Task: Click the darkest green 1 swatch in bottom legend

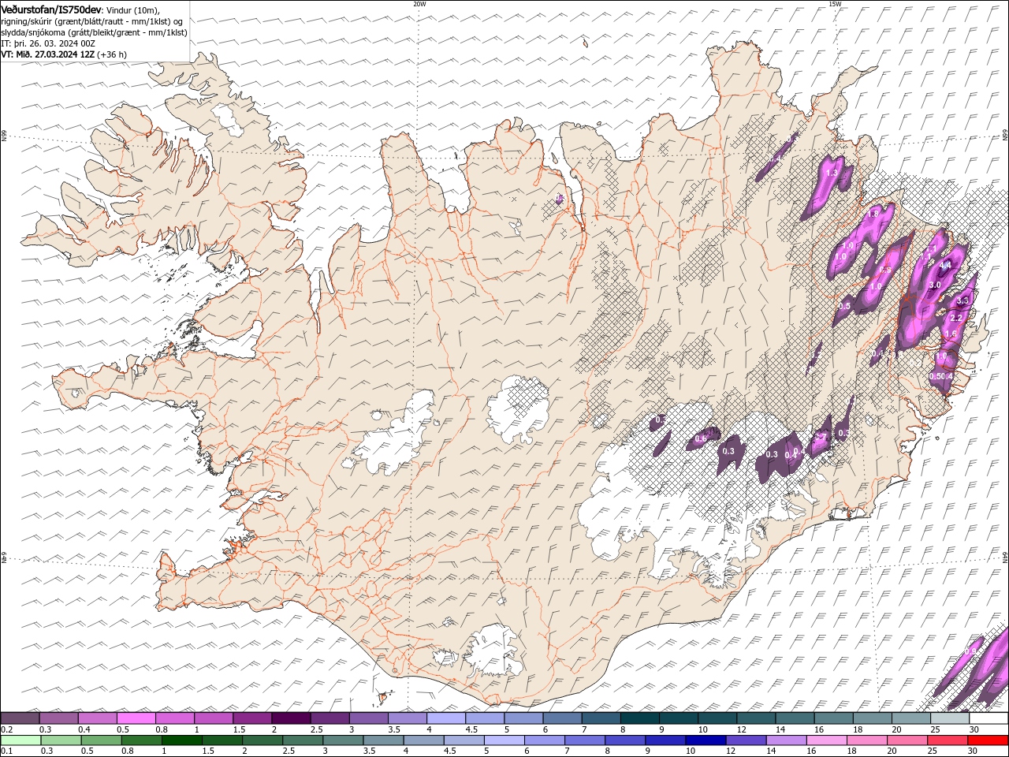Action: 181,740
